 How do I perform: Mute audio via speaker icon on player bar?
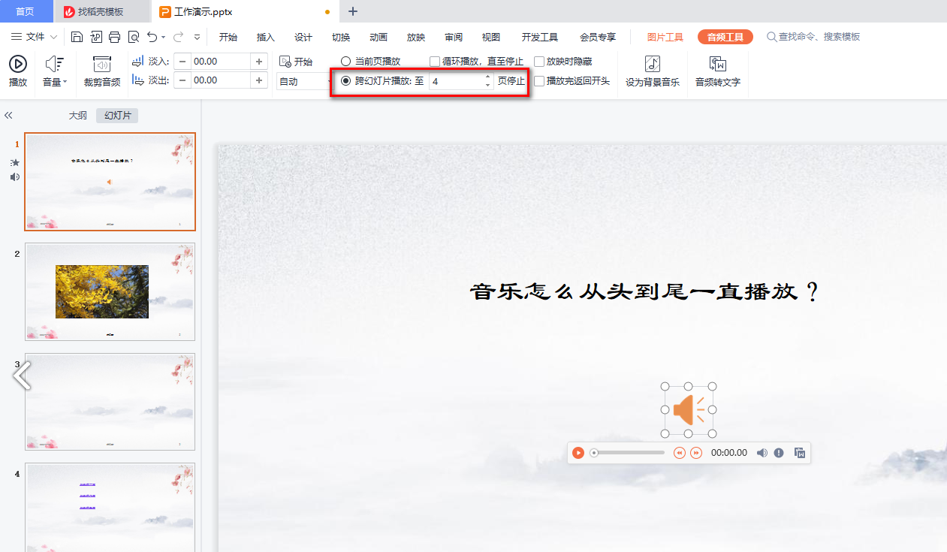tap(762, 452)
